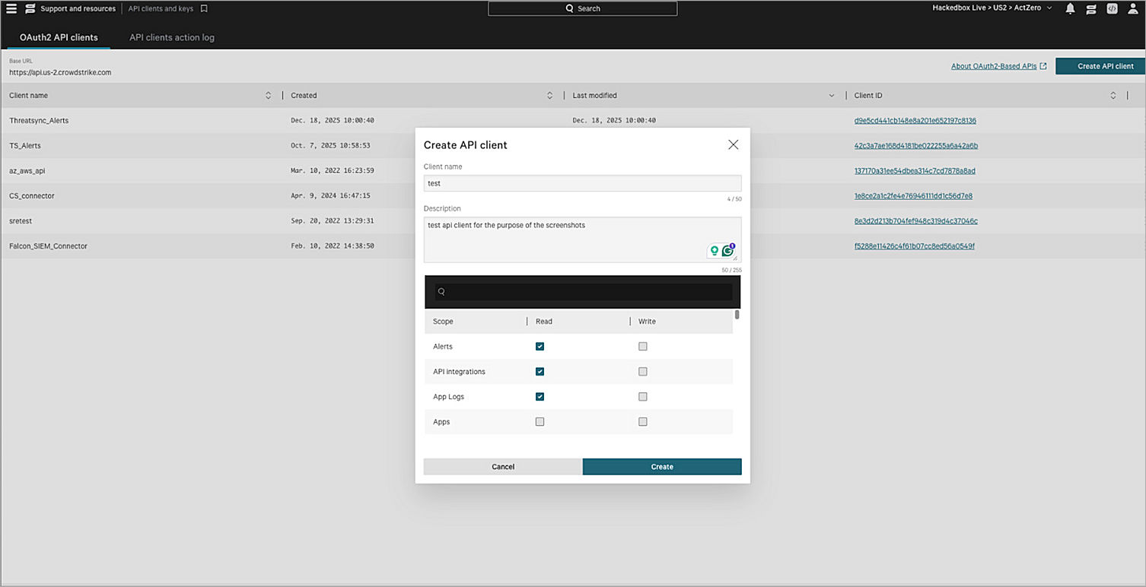Close the Create API client dialog
This screenshot has height=587, width=1146.
click(734, 144)
